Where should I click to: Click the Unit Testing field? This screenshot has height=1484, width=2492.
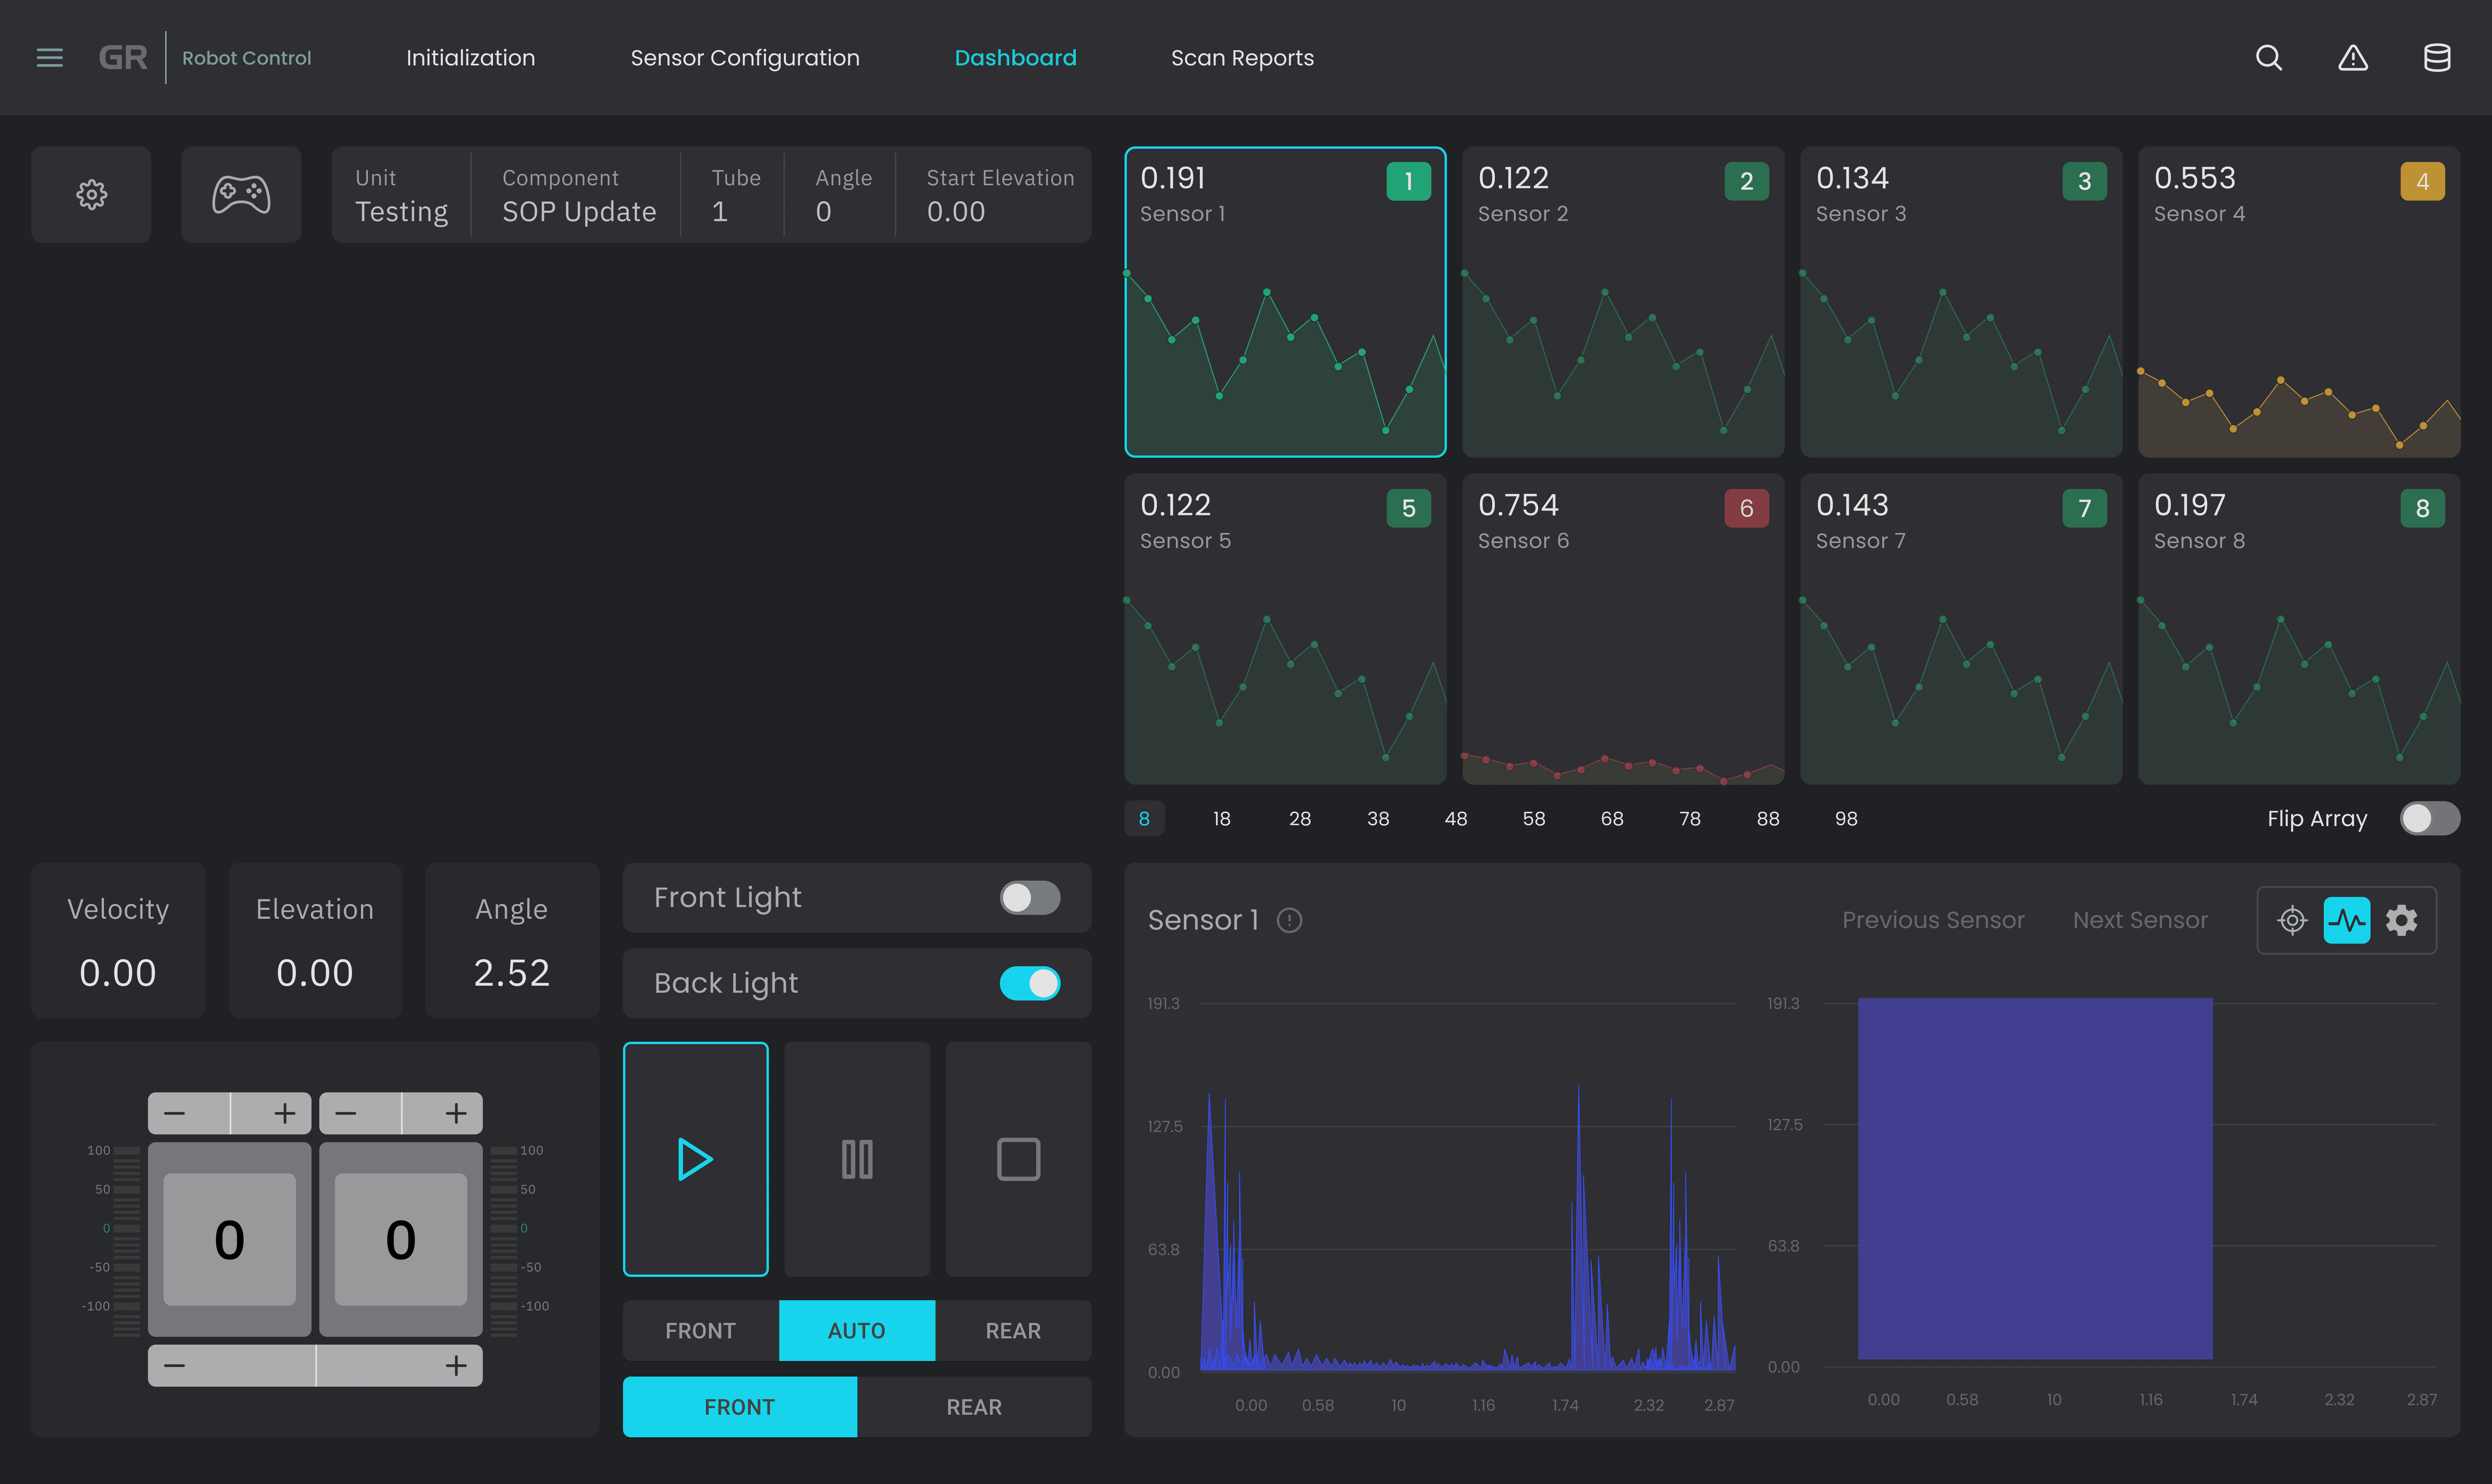click(401, 195)
